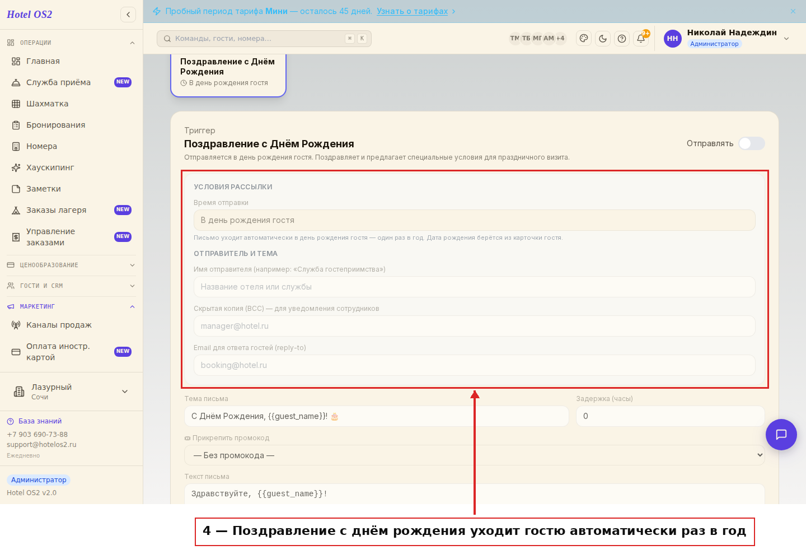The image size is (806, 559).
Task: Click the Заказы лагеря tent icon
Action: [x=16, y=210]
